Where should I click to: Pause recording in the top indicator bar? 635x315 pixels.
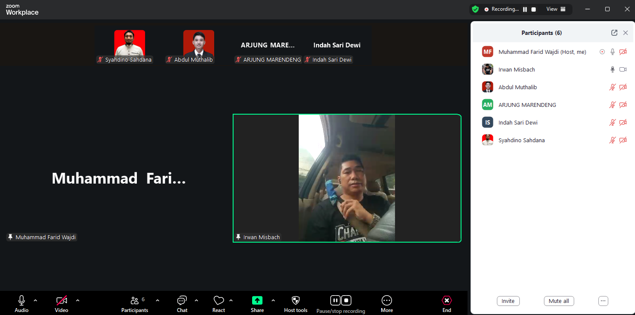[525, 9]
